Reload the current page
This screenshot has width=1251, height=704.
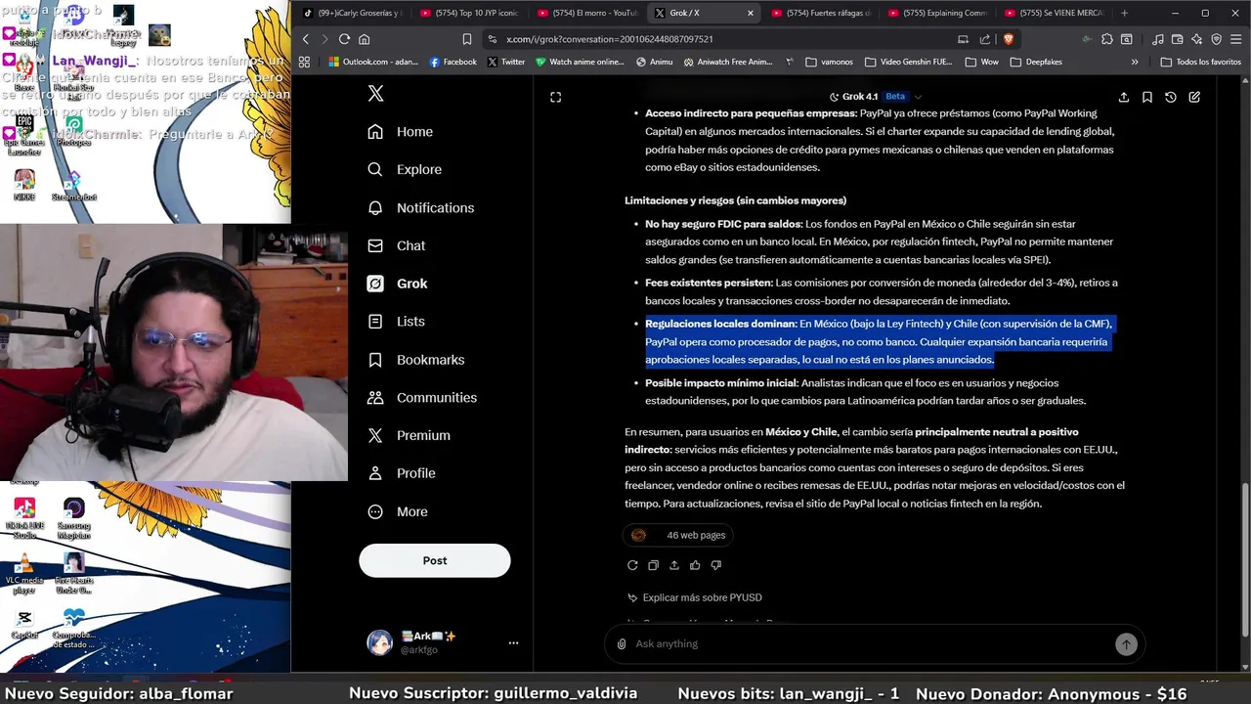point(344,39)
